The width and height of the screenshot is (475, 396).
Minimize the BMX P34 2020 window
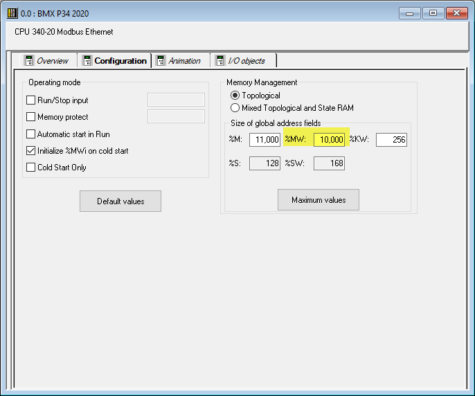(x=410, y=13)
